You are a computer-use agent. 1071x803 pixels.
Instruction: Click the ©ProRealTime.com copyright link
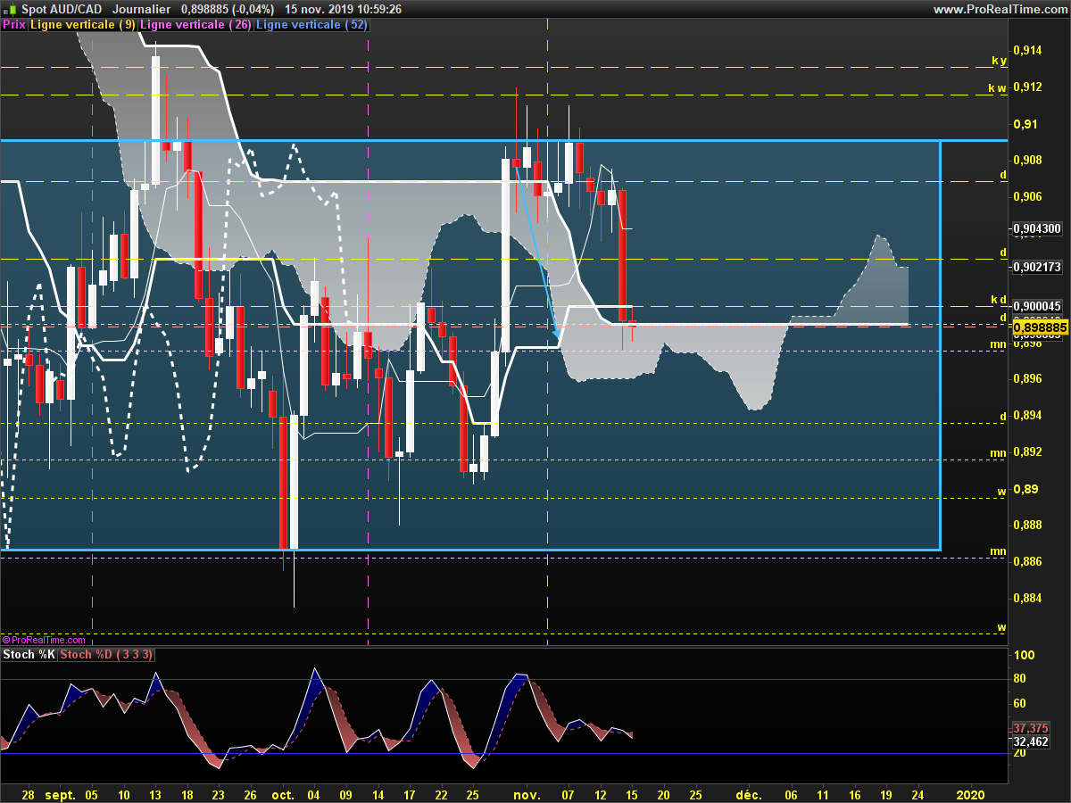click(44, 640)
